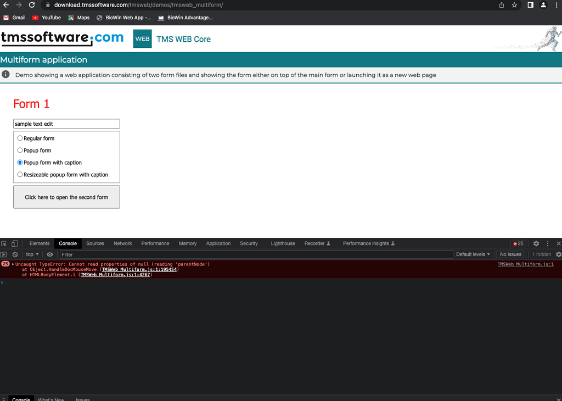
Task: Choose Resizeable popup form with caption
Action: click(x=20, y=174)
